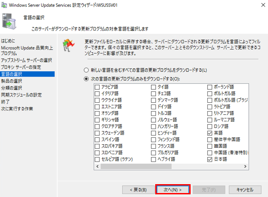268x197 pixels.
Task: Open 分類の選択 step
Action: [11, 88]
